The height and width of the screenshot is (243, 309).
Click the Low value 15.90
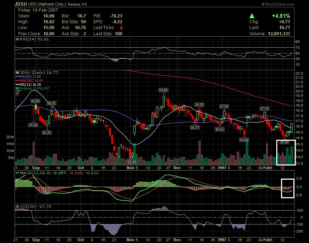coord(49,27)
